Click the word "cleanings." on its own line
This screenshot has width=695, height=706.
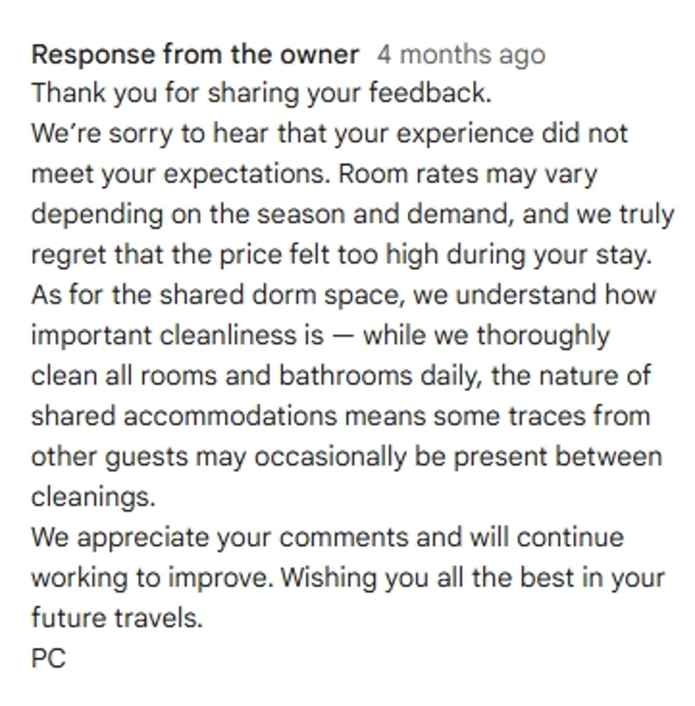(93, 497)
